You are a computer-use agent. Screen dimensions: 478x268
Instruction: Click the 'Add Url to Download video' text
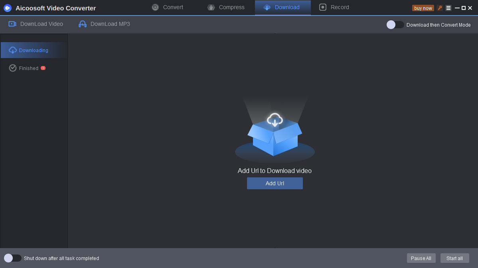tap(275, 171)
